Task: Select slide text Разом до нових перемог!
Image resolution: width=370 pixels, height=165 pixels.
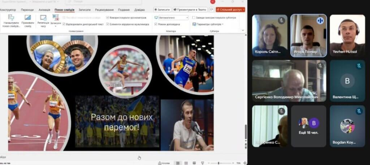Action: (x=122, y=122)
